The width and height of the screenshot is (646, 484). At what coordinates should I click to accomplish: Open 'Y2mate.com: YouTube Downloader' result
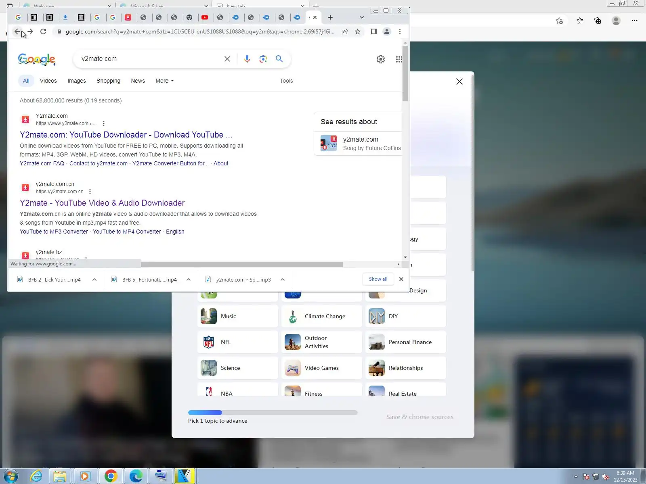tap(126, 135)
